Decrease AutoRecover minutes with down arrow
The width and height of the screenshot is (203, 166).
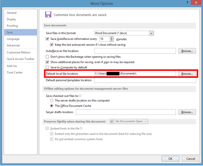click(111, 40)
